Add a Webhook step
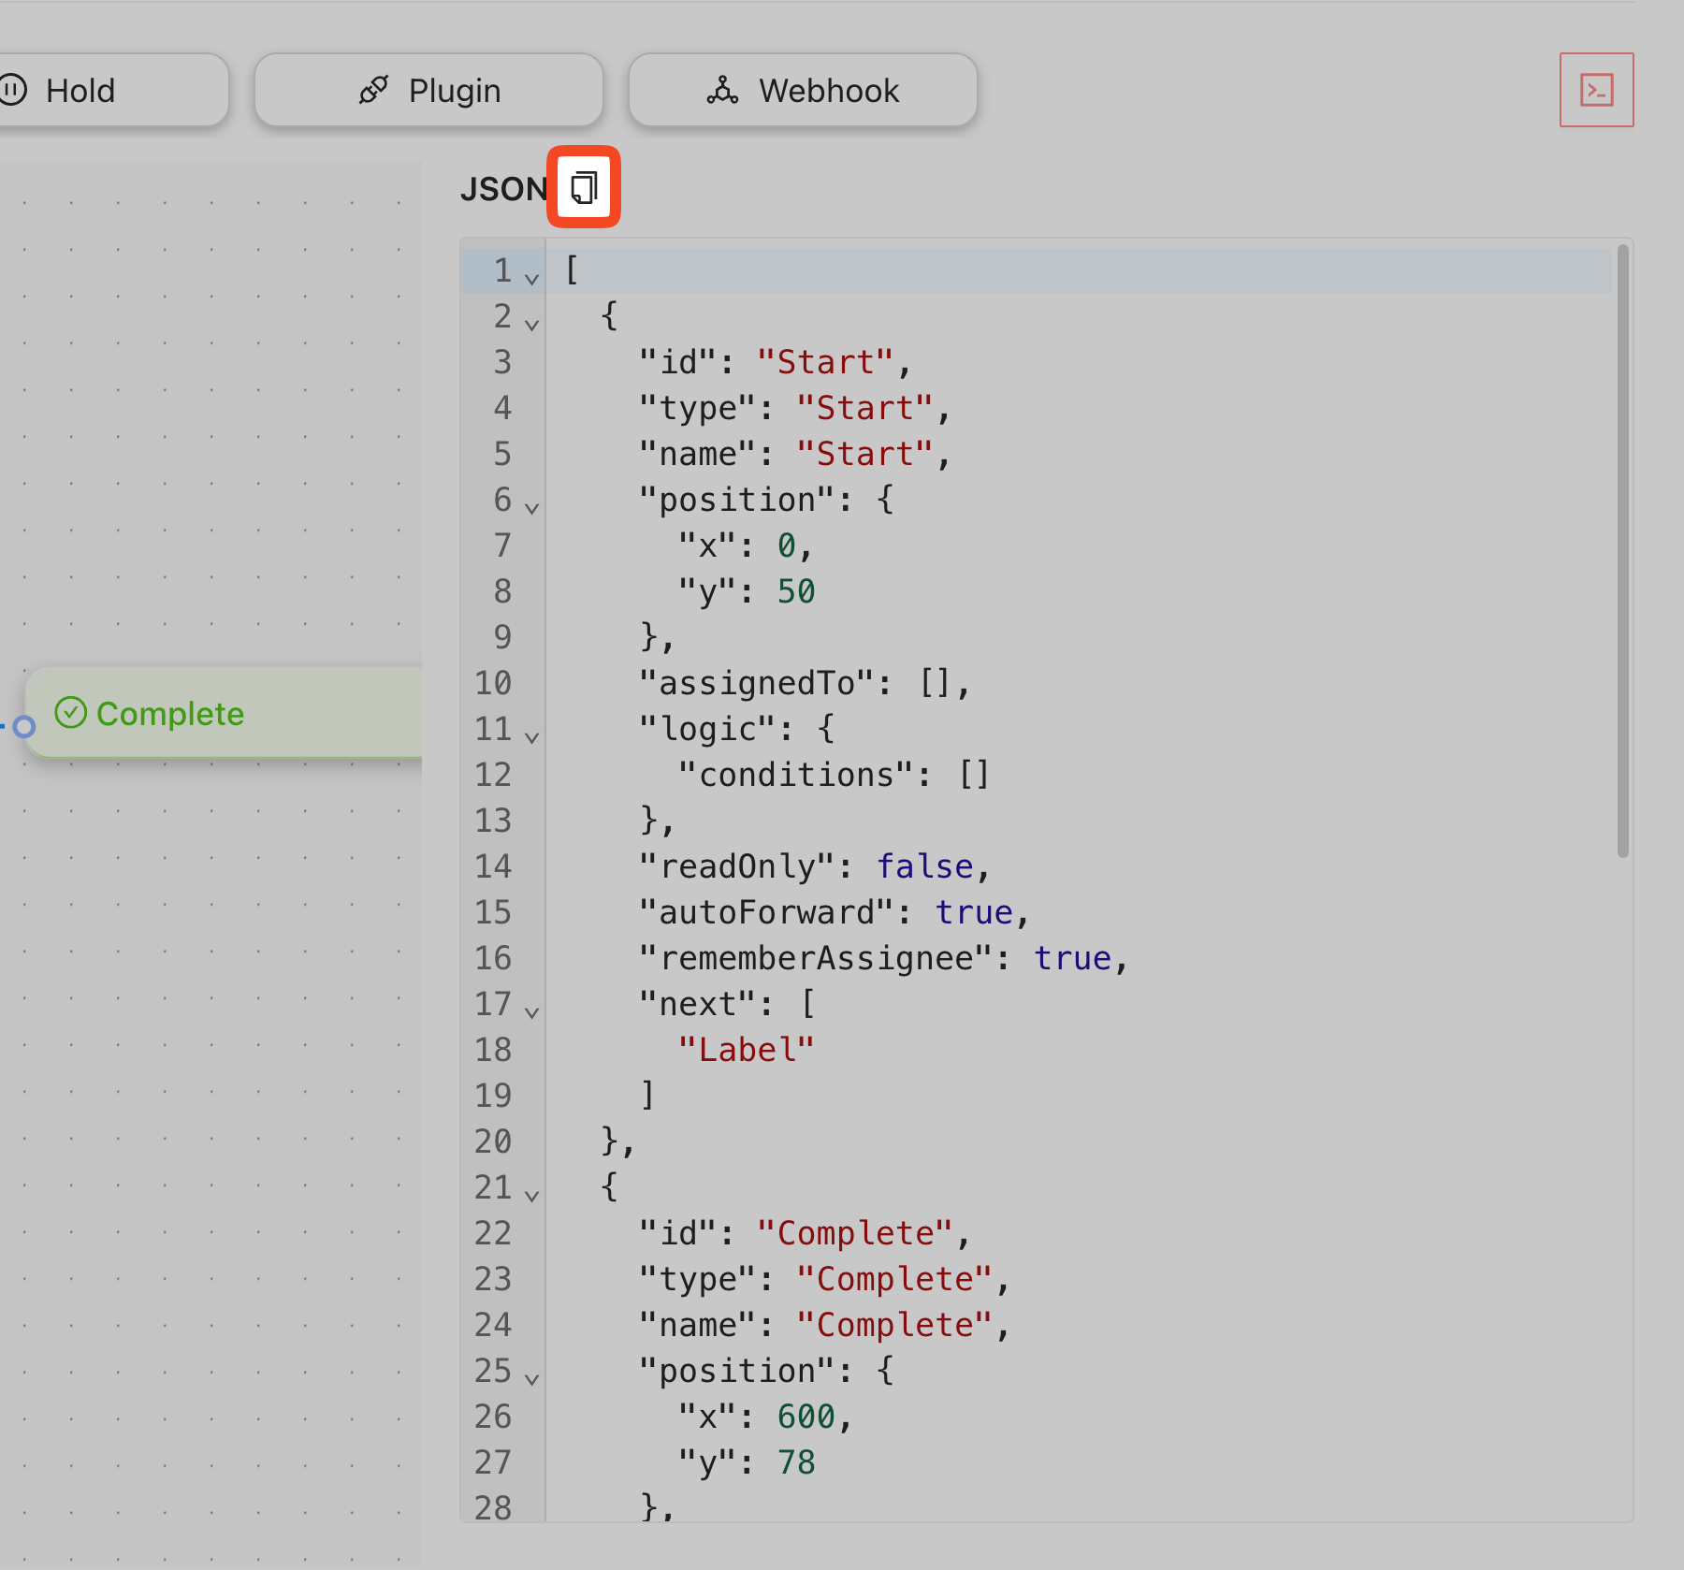Screen dimensions: 1684x1570 point(803,90)
